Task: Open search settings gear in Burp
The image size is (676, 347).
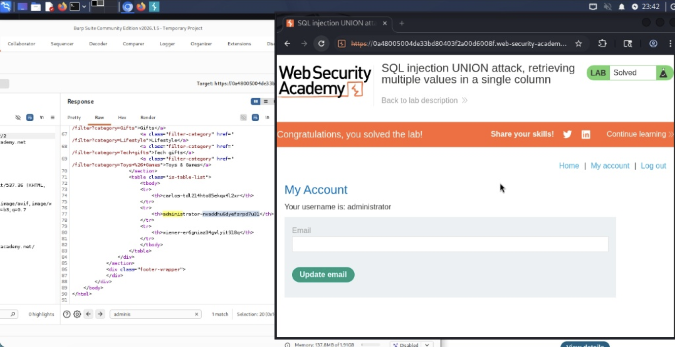Action: click(x=77, y=314)
